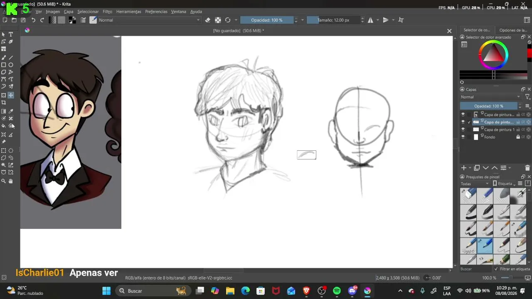Open the workspace chooser in toolbar
Viewport: 532px width, 299px height.
coord(527,20)
